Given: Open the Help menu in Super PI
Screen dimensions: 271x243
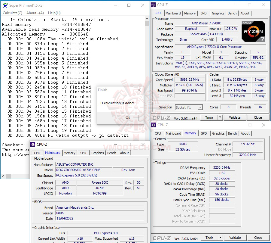Looking at the screenshot, I should click(54, 13).
